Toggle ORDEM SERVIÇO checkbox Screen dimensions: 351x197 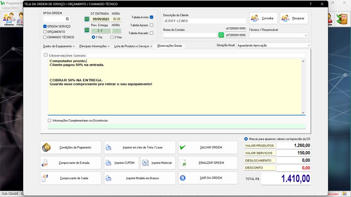coord(45,26)
